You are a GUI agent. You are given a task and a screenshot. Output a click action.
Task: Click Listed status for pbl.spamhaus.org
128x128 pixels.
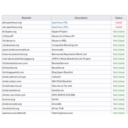point(119,23)
